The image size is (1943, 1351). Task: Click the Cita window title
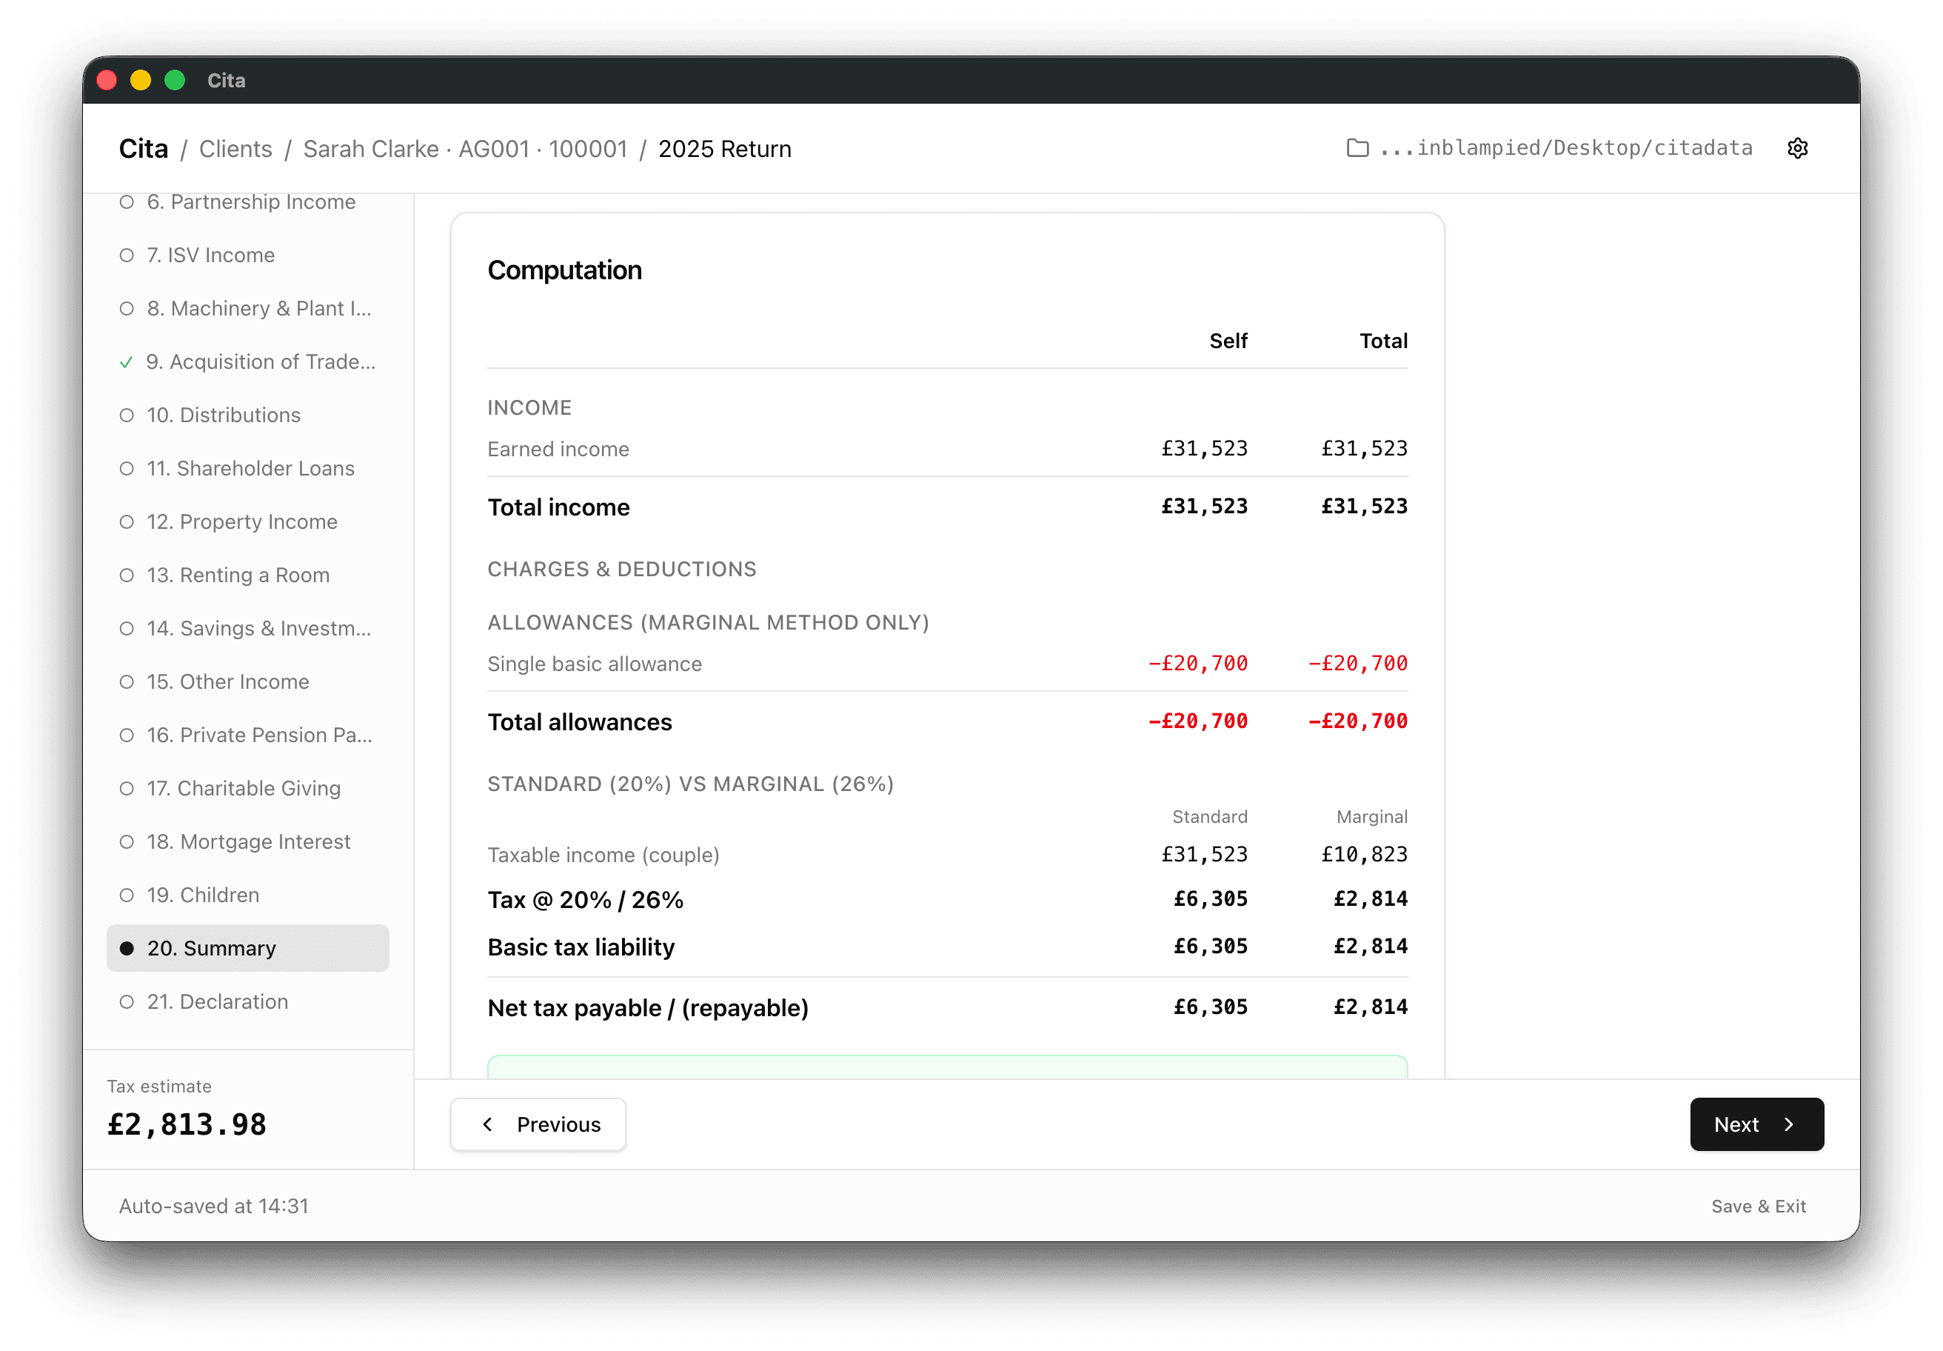coord(226,81)
